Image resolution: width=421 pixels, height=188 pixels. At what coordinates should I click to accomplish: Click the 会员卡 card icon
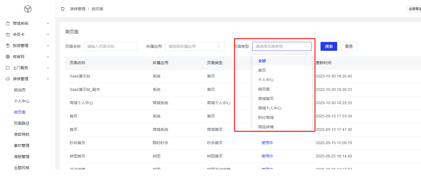(8, 34)
